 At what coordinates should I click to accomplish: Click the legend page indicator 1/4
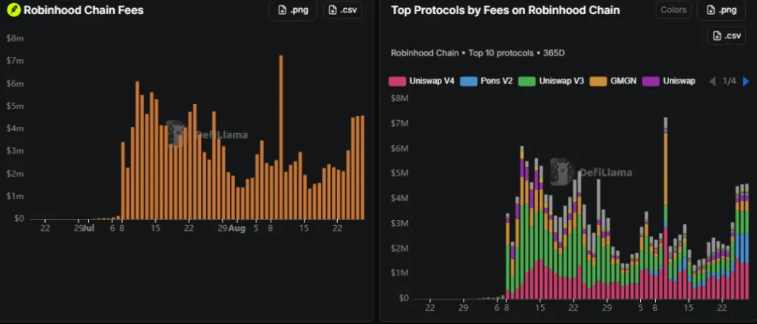tap(729, 81)
